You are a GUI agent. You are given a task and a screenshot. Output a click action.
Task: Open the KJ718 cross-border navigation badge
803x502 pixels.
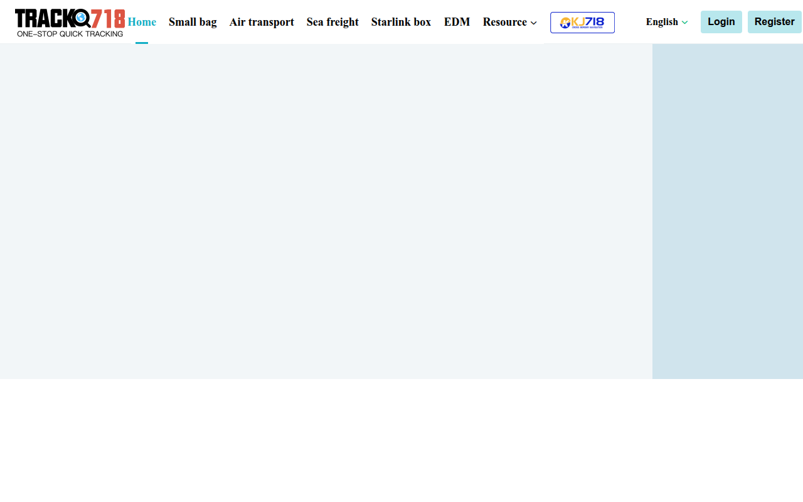click(582, 23)
